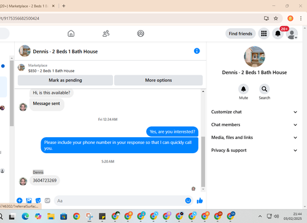The image size is (307, 223).
Task: Open Sticky Notes from the taskbar
Action: (102, 216)
